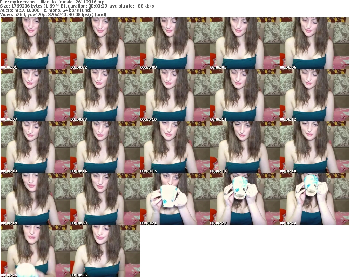Open the frame at 00:00:05
The width and height of the screenshot is (350, 277).
pyautogui.click(x=245, y=43)
